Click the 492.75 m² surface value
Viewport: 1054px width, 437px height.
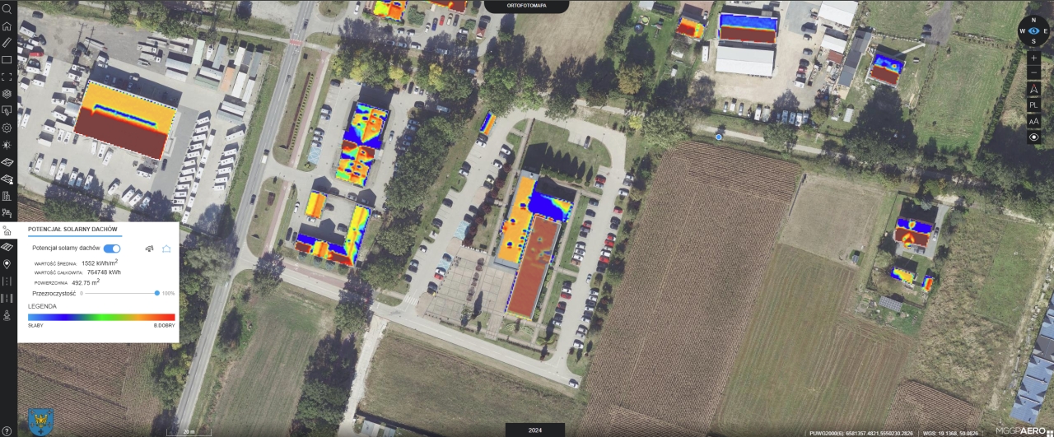click(86, 281)
